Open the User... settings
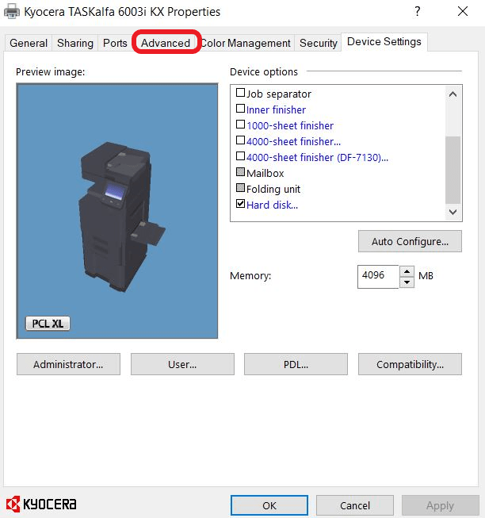Image resolution: width=485 pixels, height=518 pixels. 182,364
